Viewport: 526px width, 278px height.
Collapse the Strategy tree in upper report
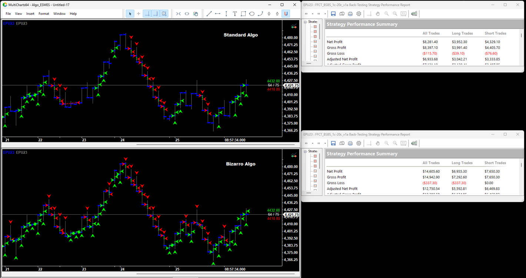[306, 21]
